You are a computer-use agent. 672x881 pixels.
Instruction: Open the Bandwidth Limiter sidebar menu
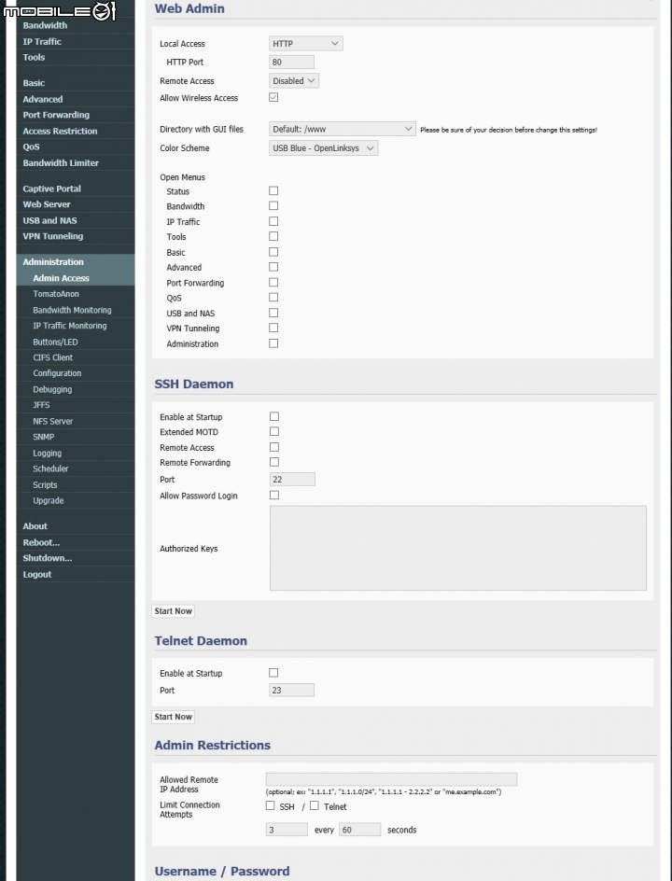[x=76, y=163]
